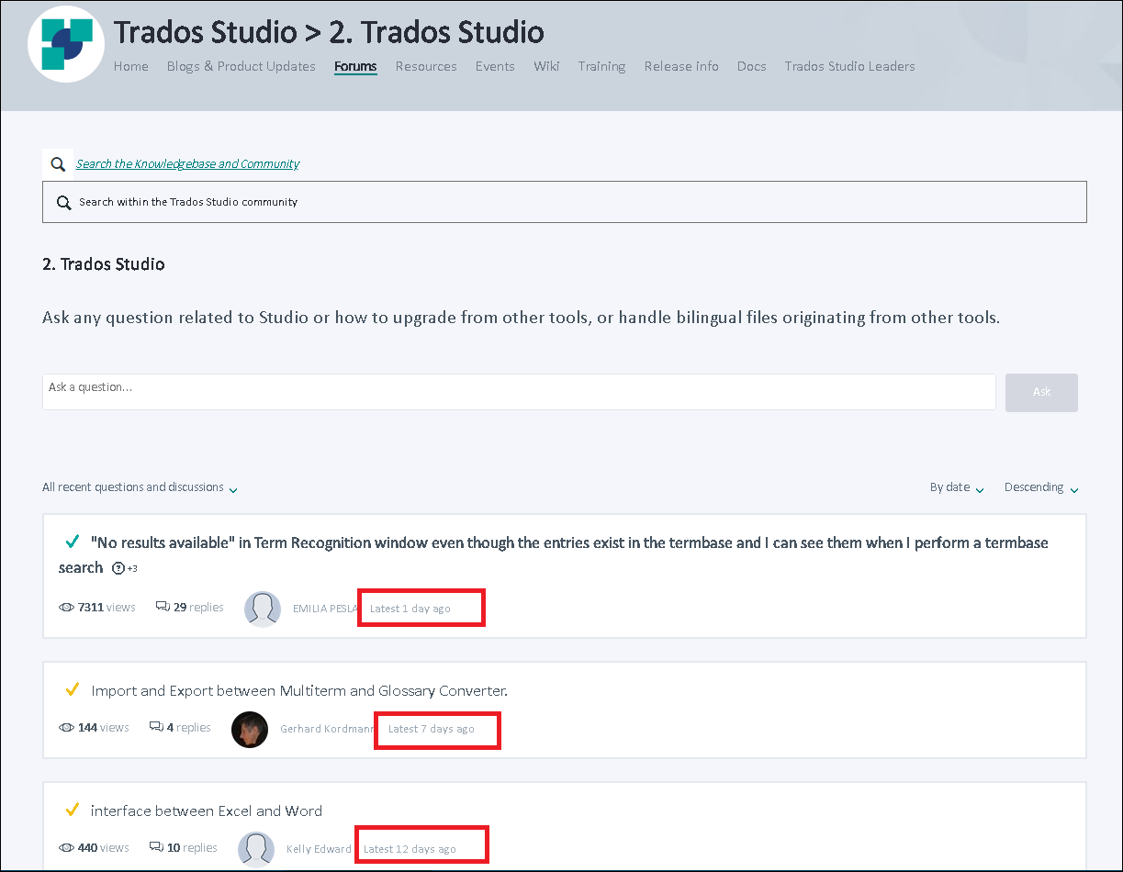Click the yellow checkmark beside the Multiterm thread
The height and width of the screenshot is (872, 1123).
coord(73,689)
